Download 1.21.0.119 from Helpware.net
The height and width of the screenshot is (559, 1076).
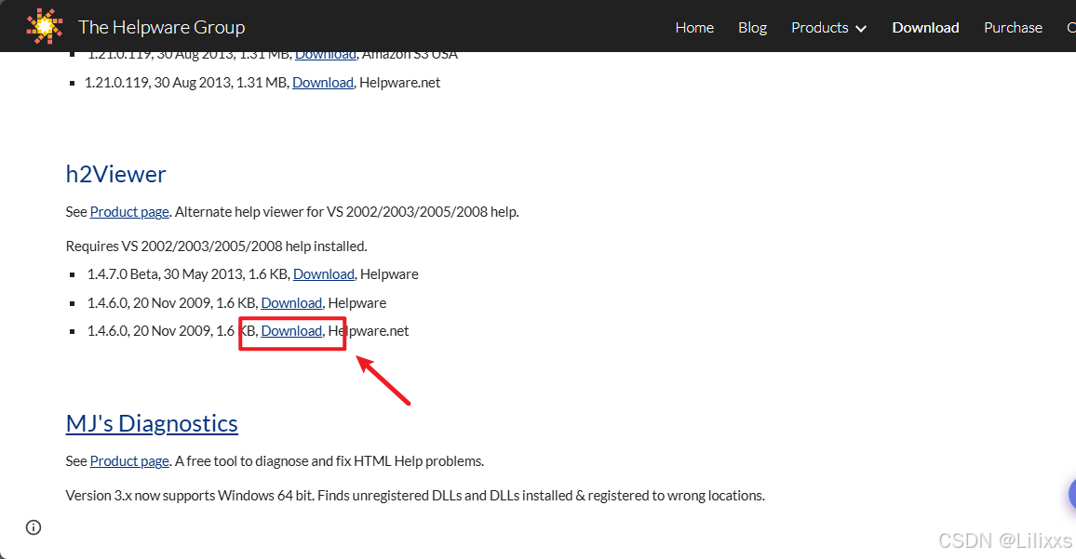point(323,82)
